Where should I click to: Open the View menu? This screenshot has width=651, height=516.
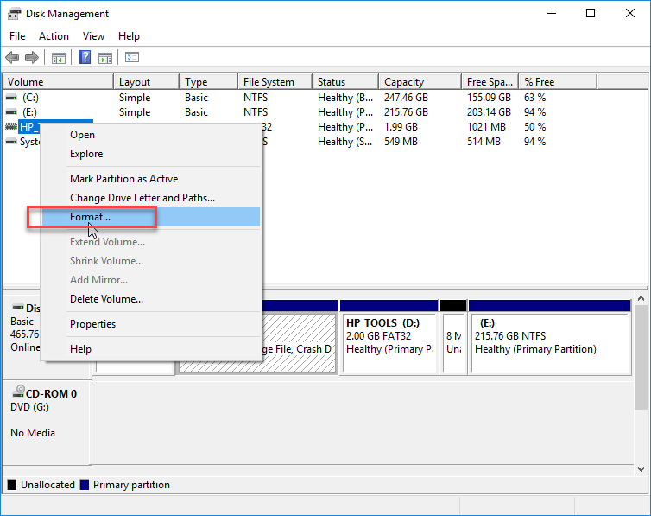click(x=93, y=36)
